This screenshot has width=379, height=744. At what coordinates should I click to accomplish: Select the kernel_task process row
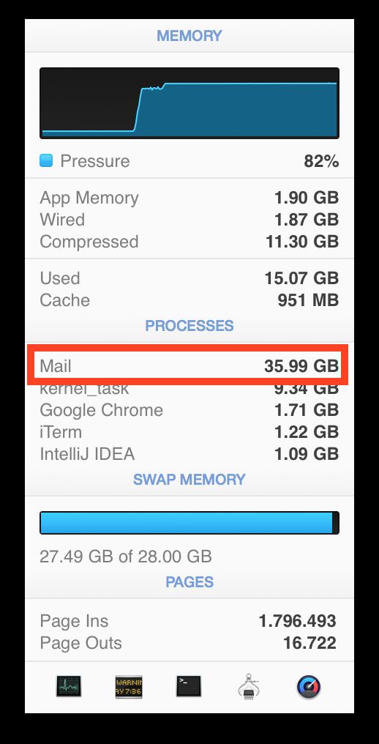tap(189, 388)
